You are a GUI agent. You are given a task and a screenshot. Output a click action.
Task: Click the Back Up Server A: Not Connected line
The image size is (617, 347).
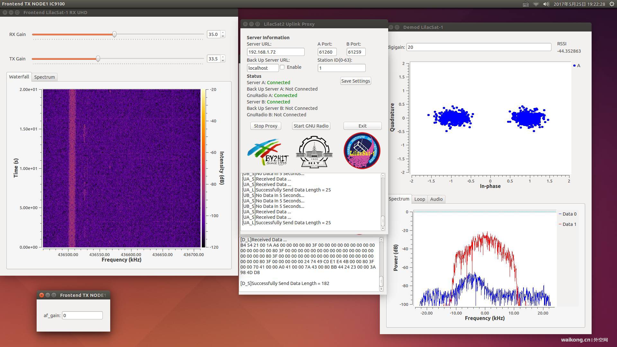pos(282,89)
